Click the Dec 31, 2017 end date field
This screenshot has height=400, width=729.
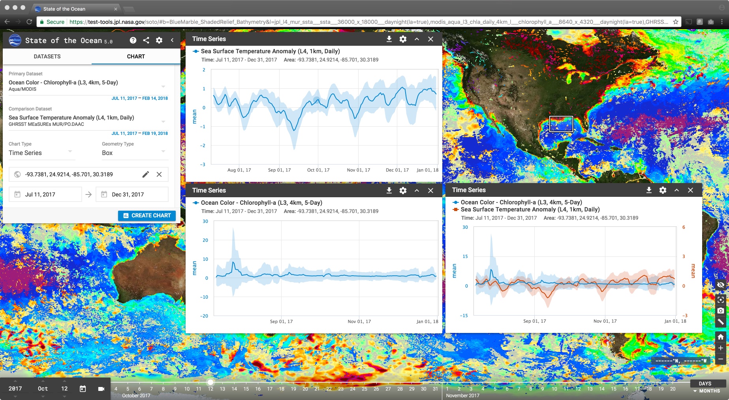[132, 194]
